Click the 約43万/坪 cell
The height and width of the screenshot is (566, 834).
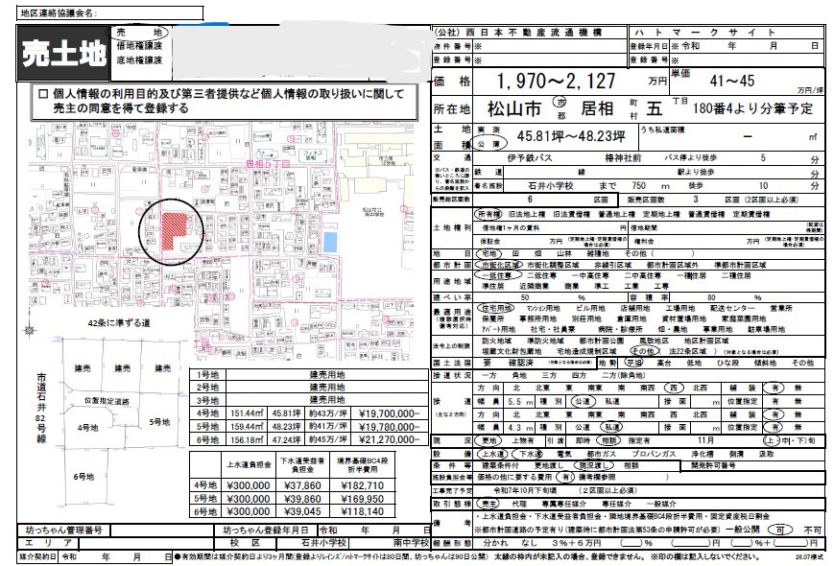326,413
